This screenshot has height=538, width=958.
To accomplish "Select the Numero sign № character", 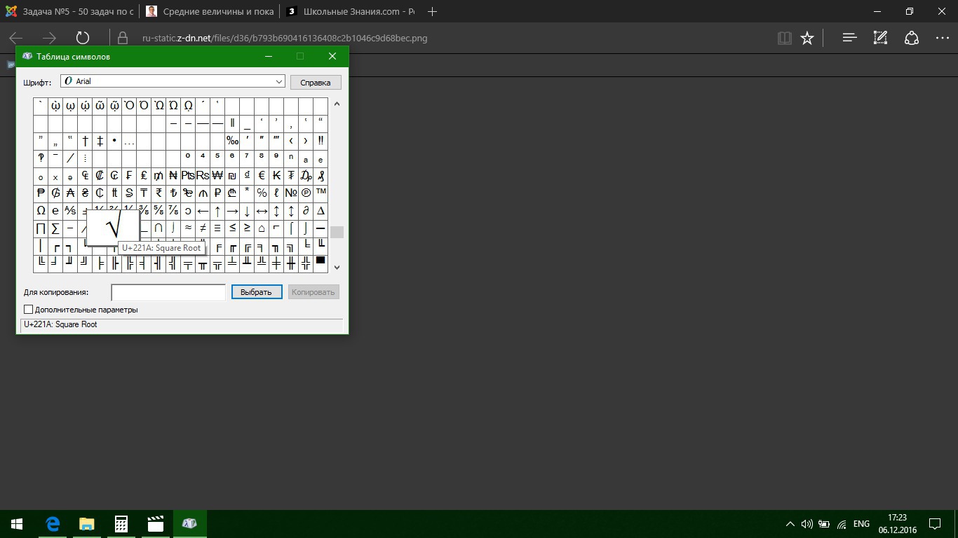I will click(x=291, y=193).
